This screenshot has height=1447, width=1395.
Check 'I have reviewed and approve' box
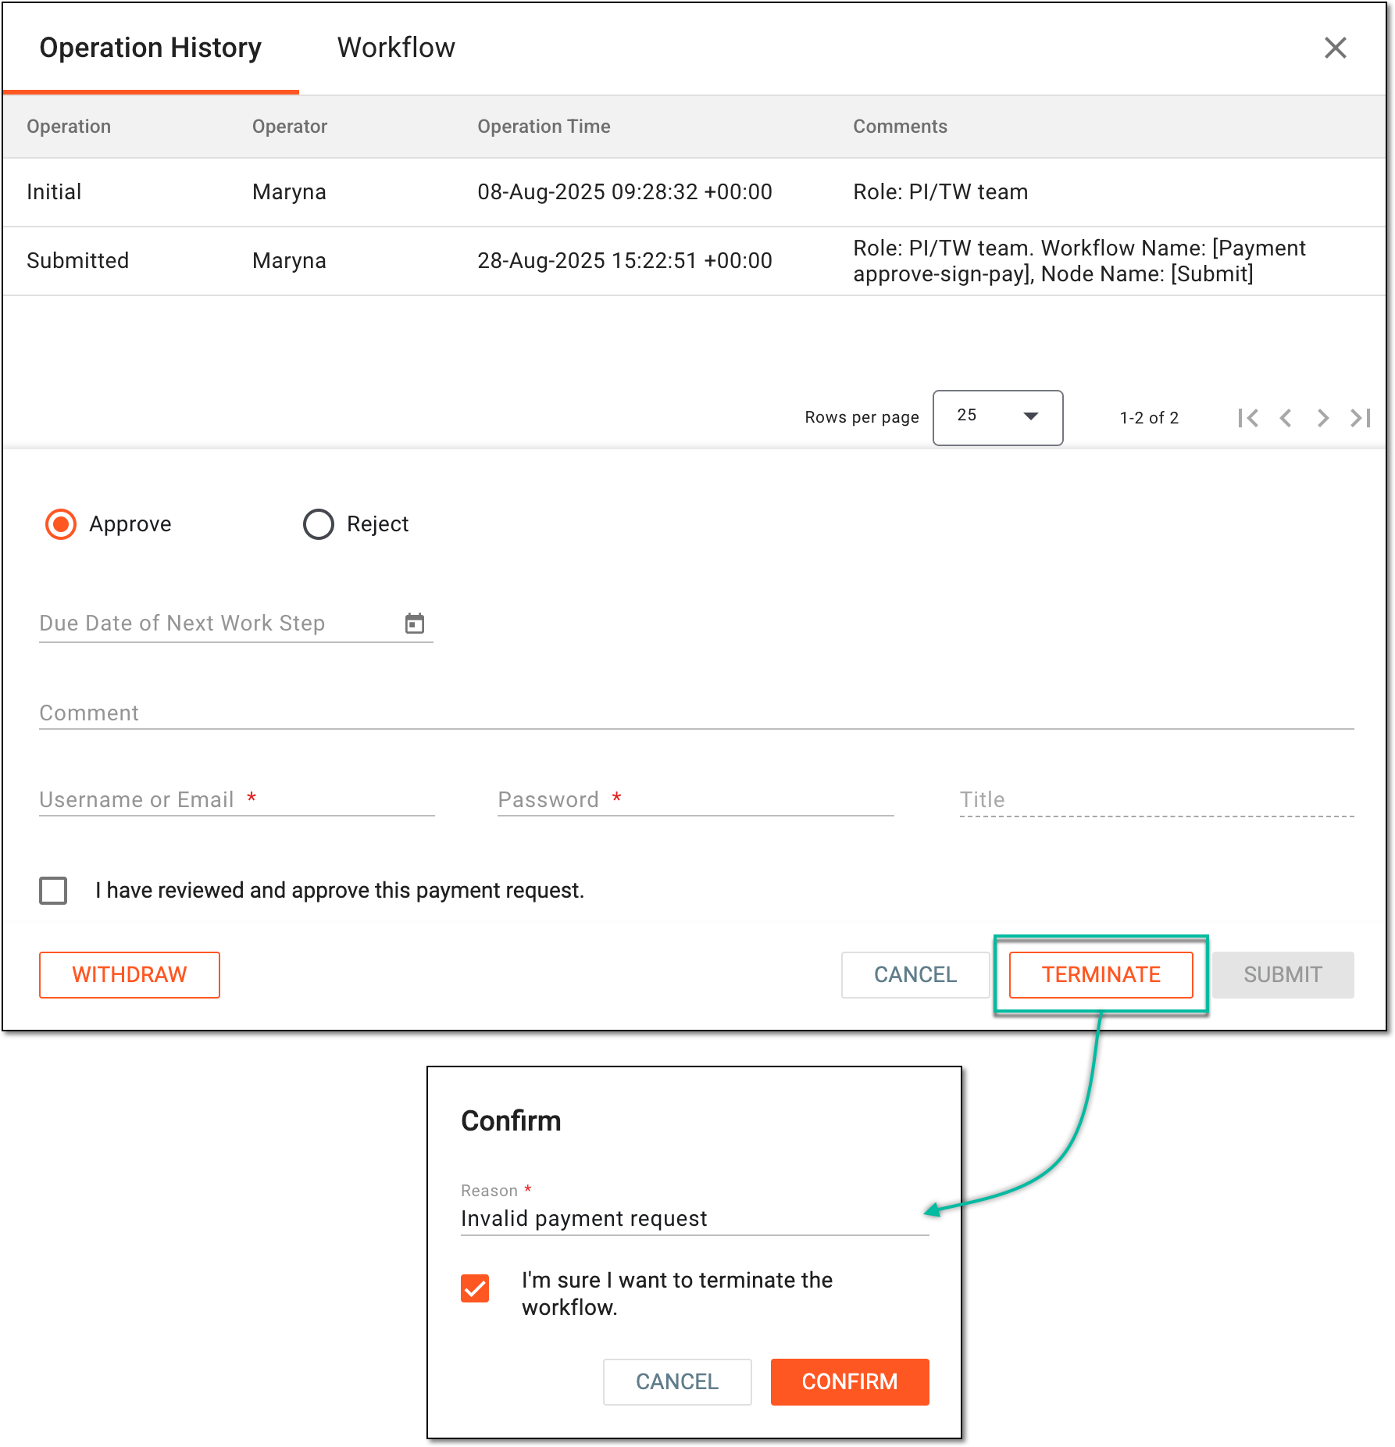(x=53, y=890)
